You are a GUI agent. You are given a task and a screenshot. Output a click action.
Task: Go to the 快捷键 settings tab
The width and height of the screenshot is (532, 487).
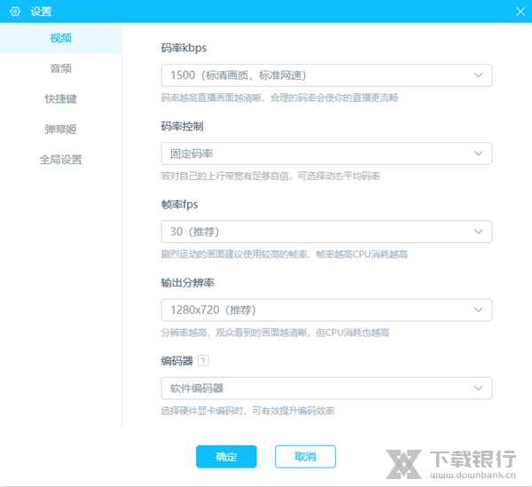point(61,98)
